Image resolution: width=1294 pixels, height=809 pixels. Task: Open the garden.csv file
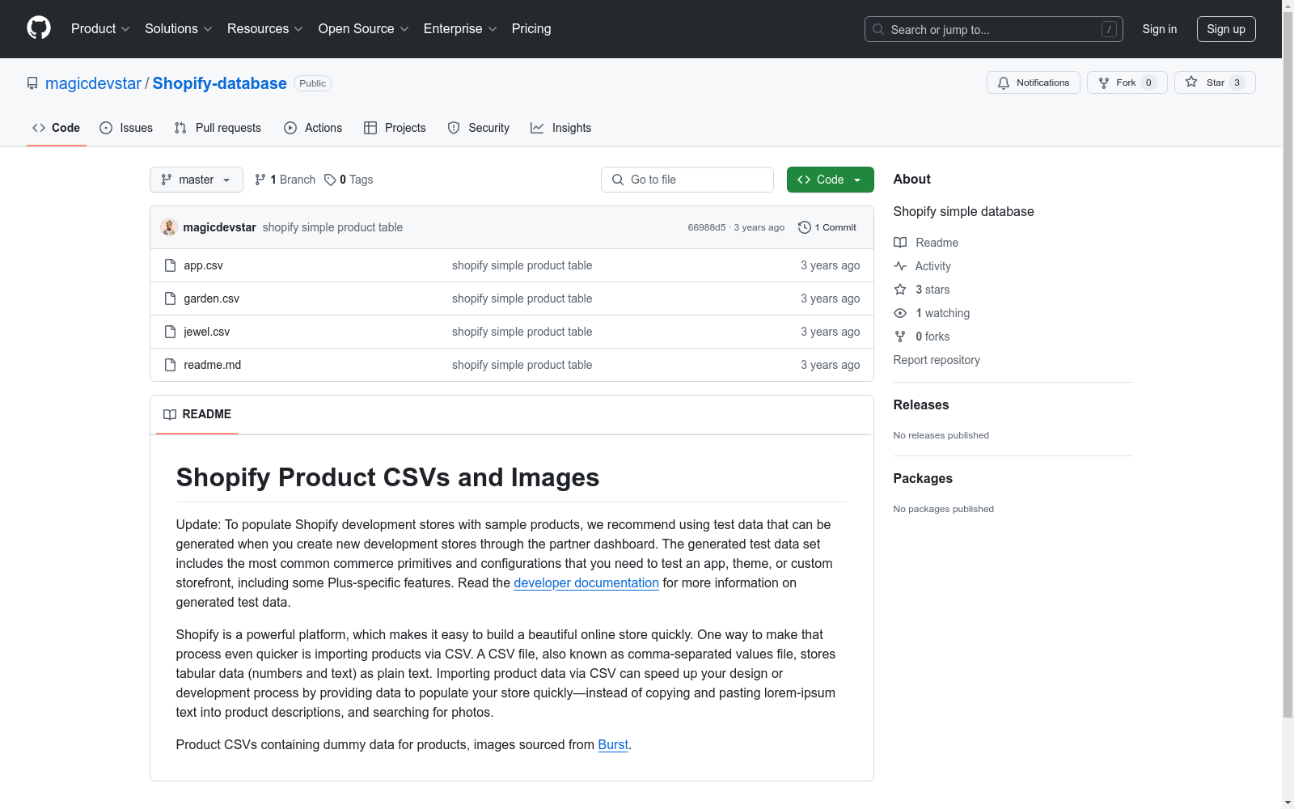click(211, 299)
